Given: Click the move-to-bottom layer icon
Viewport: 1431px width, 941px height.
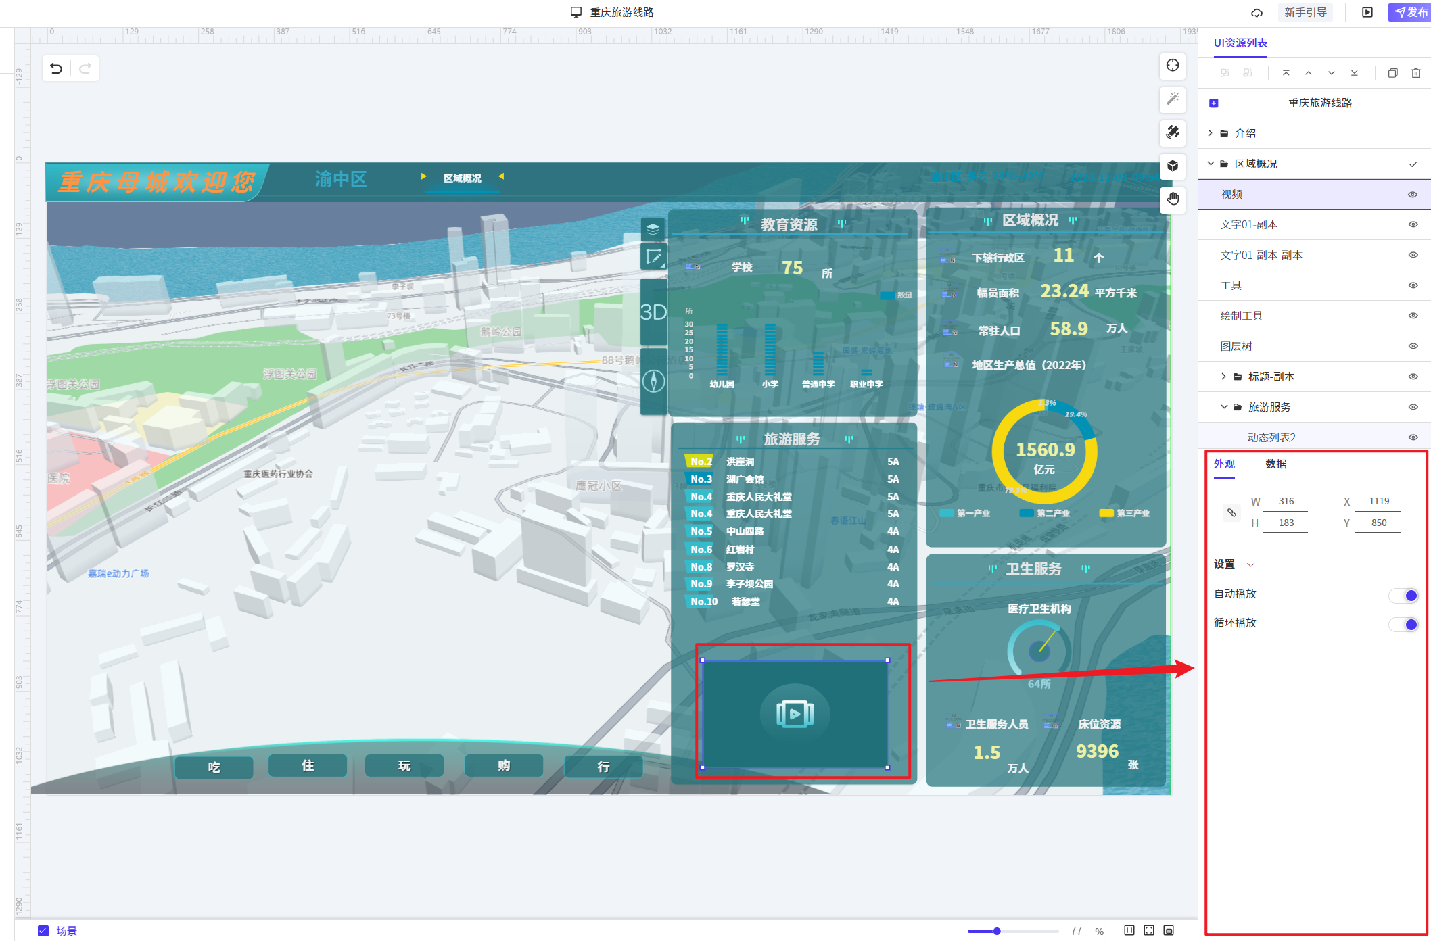Looking at the screenshot, I should point(1354,73).
